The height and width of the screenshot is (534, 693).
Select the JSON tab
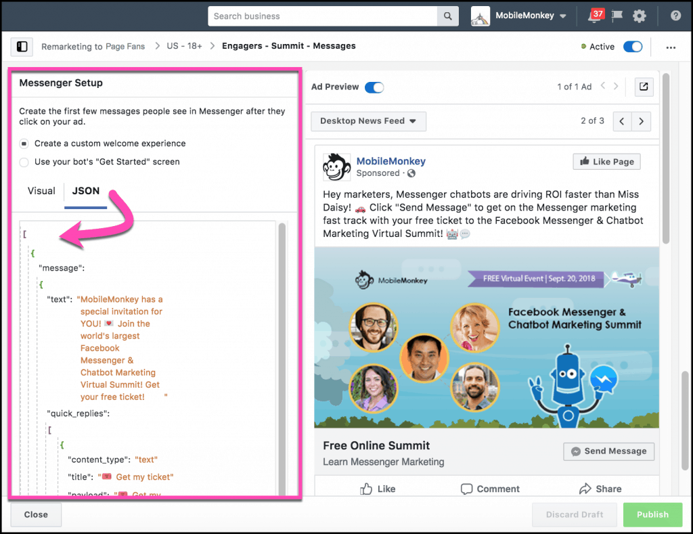(x=85, y=191)
